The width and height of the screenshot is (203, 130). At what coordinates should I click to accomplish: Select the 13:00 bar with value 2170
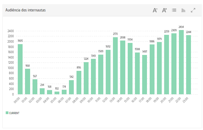(x=115, y=65)
